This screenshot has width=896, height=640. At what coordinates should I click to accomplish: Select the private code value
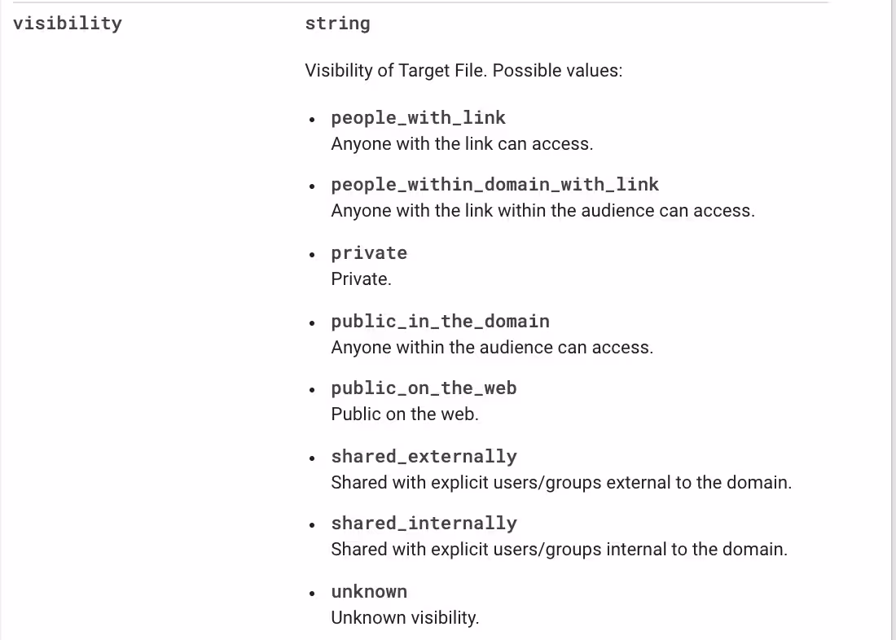coord(369,253)
